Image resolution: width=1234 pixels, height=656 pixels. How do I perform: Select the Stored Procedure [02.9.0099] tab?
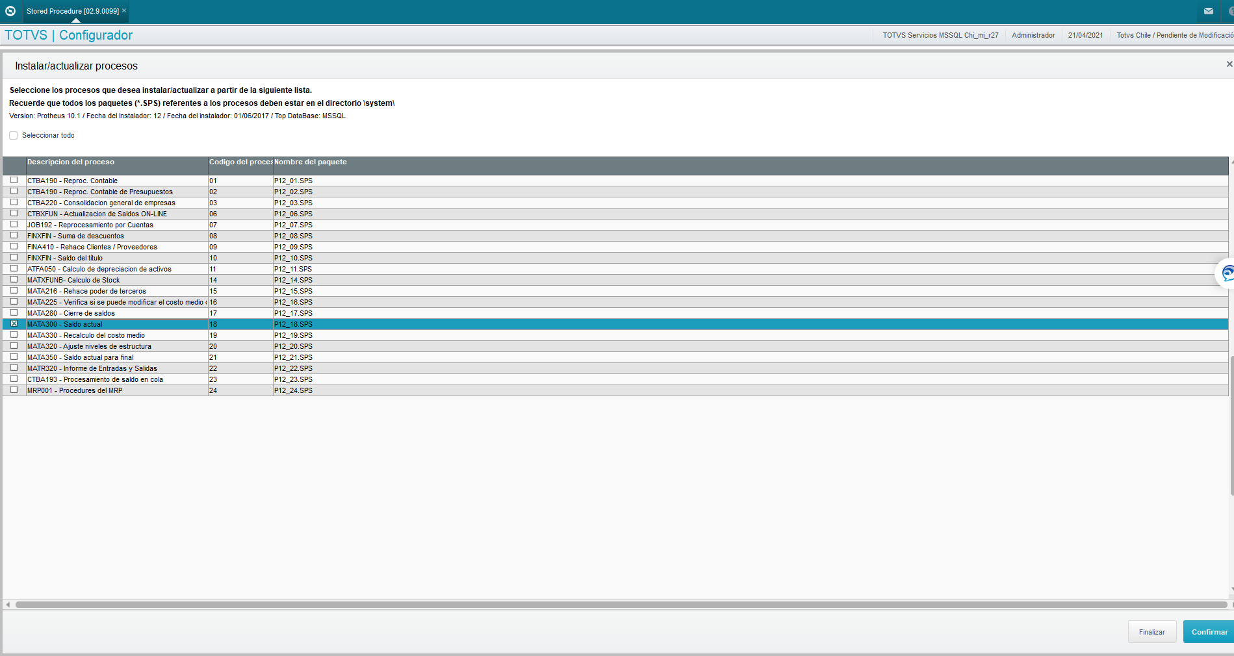(x=72, y=11)
